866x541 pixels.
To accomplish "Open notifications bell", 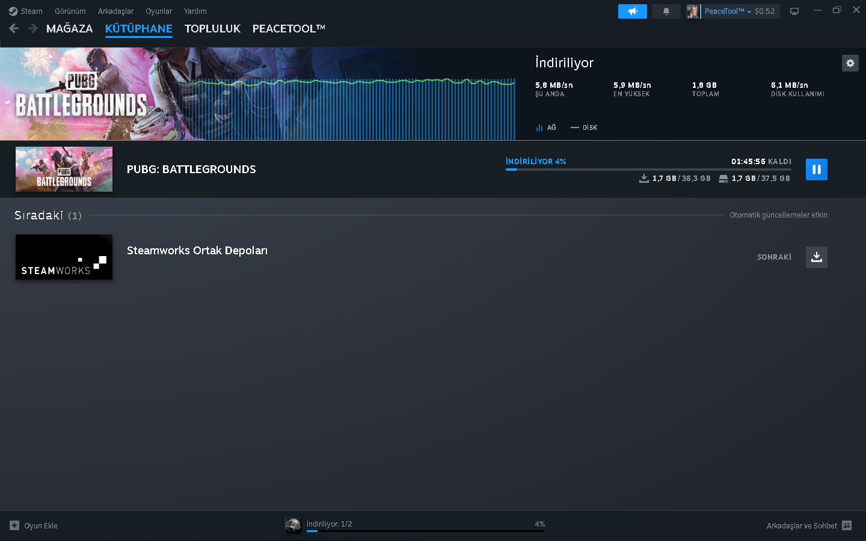I will [x=666, y=11].
